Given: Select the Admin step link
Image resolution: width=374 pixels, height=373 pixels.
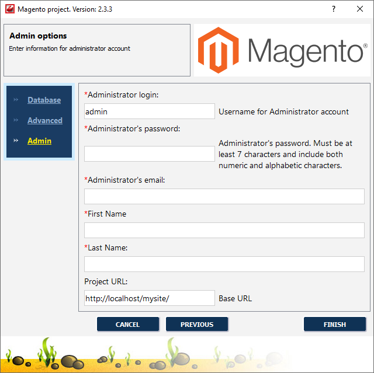Looking at the screenshot, I should (39, 141).
